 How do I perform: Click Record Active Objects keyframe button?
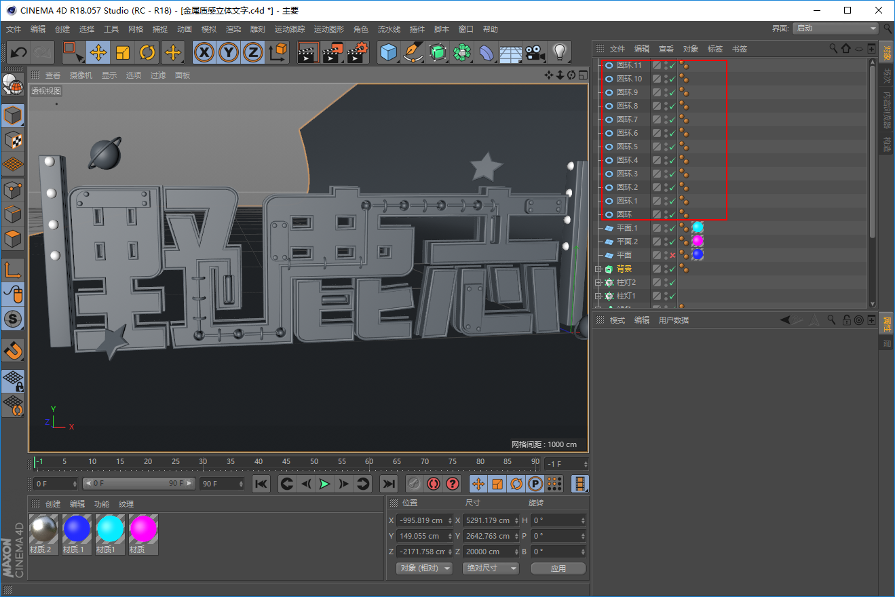pyautogui.click(x=415, y=484)
